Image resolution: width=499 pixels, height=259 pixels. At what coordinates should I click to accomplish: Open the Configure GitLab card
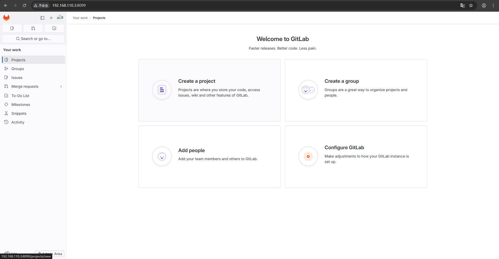356,157
